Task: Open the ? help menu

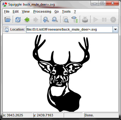Action: click(75, 12)
